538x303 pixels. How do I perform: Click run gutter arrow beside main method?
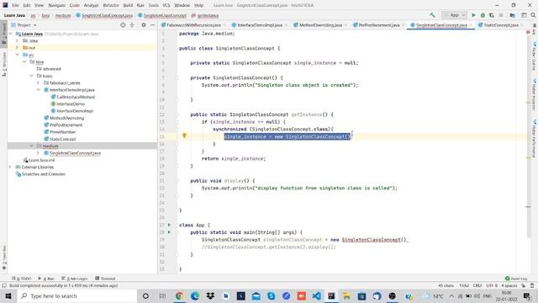coord(169,232)
